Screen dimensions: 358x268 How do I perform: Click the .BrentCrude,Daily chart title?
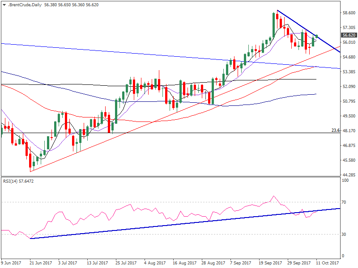click(x=25, y=5)
